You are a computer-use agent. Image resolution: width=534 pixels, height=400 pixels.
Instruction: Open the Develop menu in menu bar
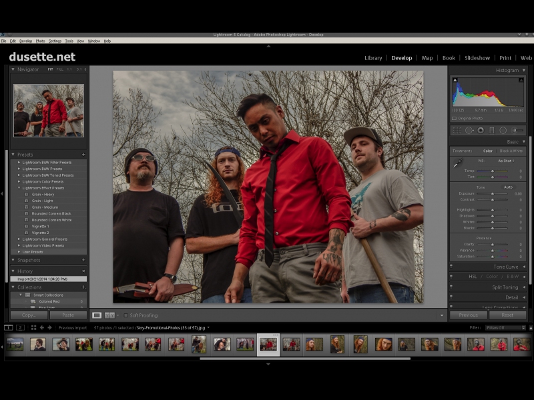pyautogui.click(x=25, y=41)
